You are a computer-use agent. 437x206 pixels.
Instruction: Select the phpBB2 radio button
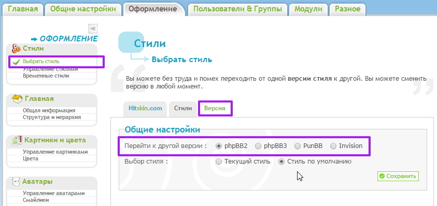(x=219, y=146)
